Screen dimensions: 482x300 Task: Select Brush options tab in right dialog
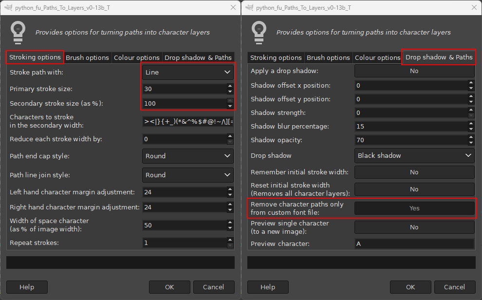coord(328,58)
